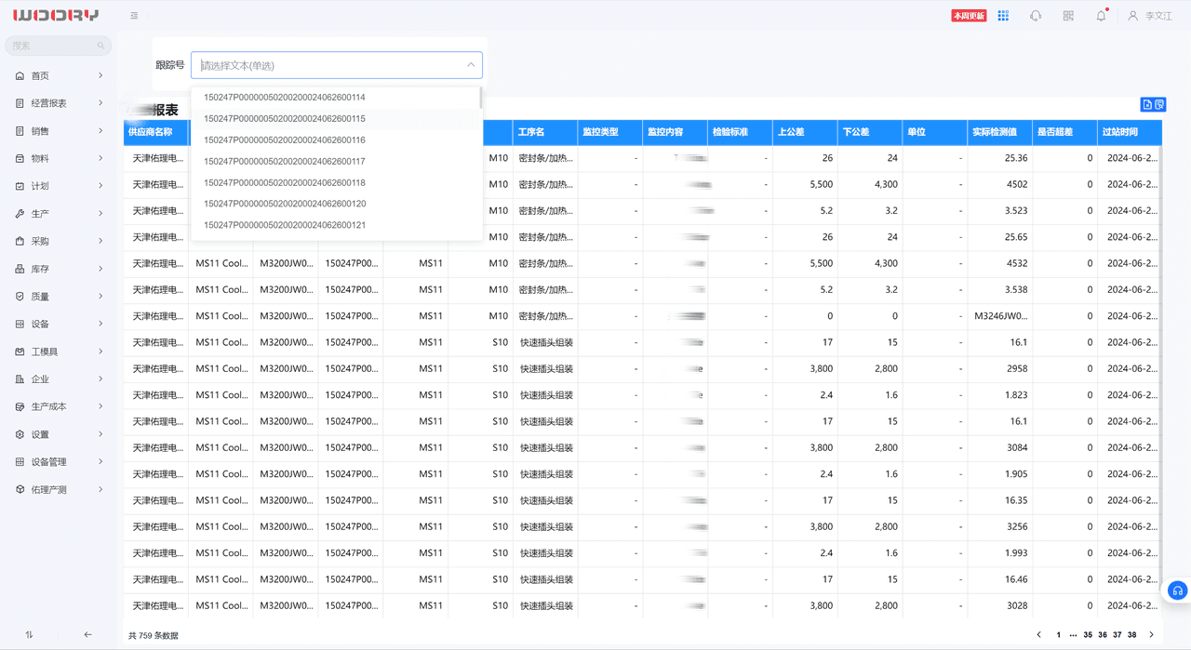Image resolution: width=1191 pixels, height=650 pixels.
Task: Open the 生产 menu
Action: tap(60, 214)
